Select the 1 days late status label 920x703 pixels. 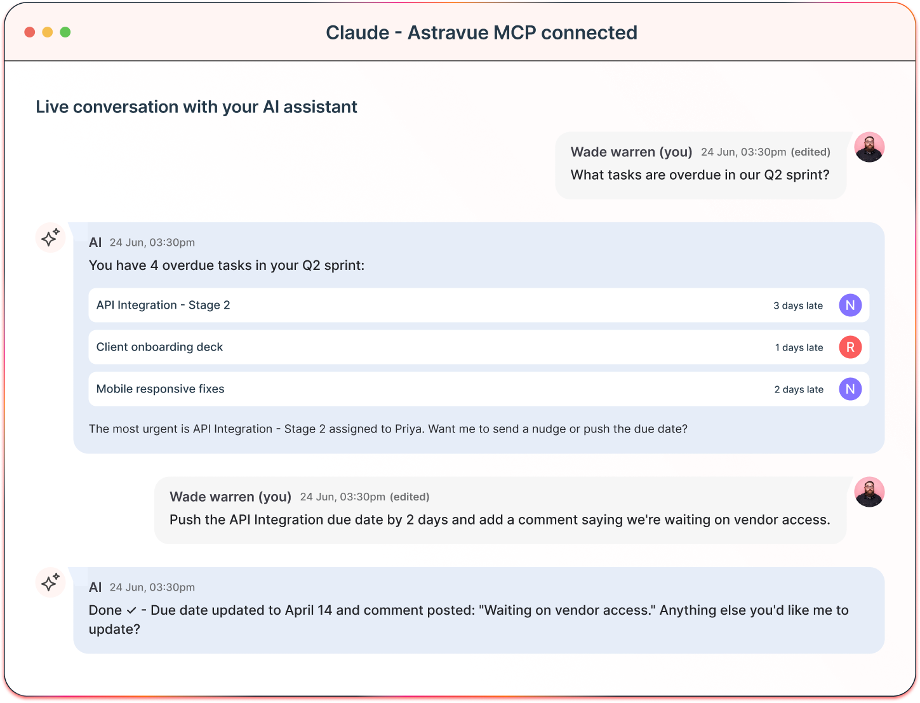tap(799, 347)
